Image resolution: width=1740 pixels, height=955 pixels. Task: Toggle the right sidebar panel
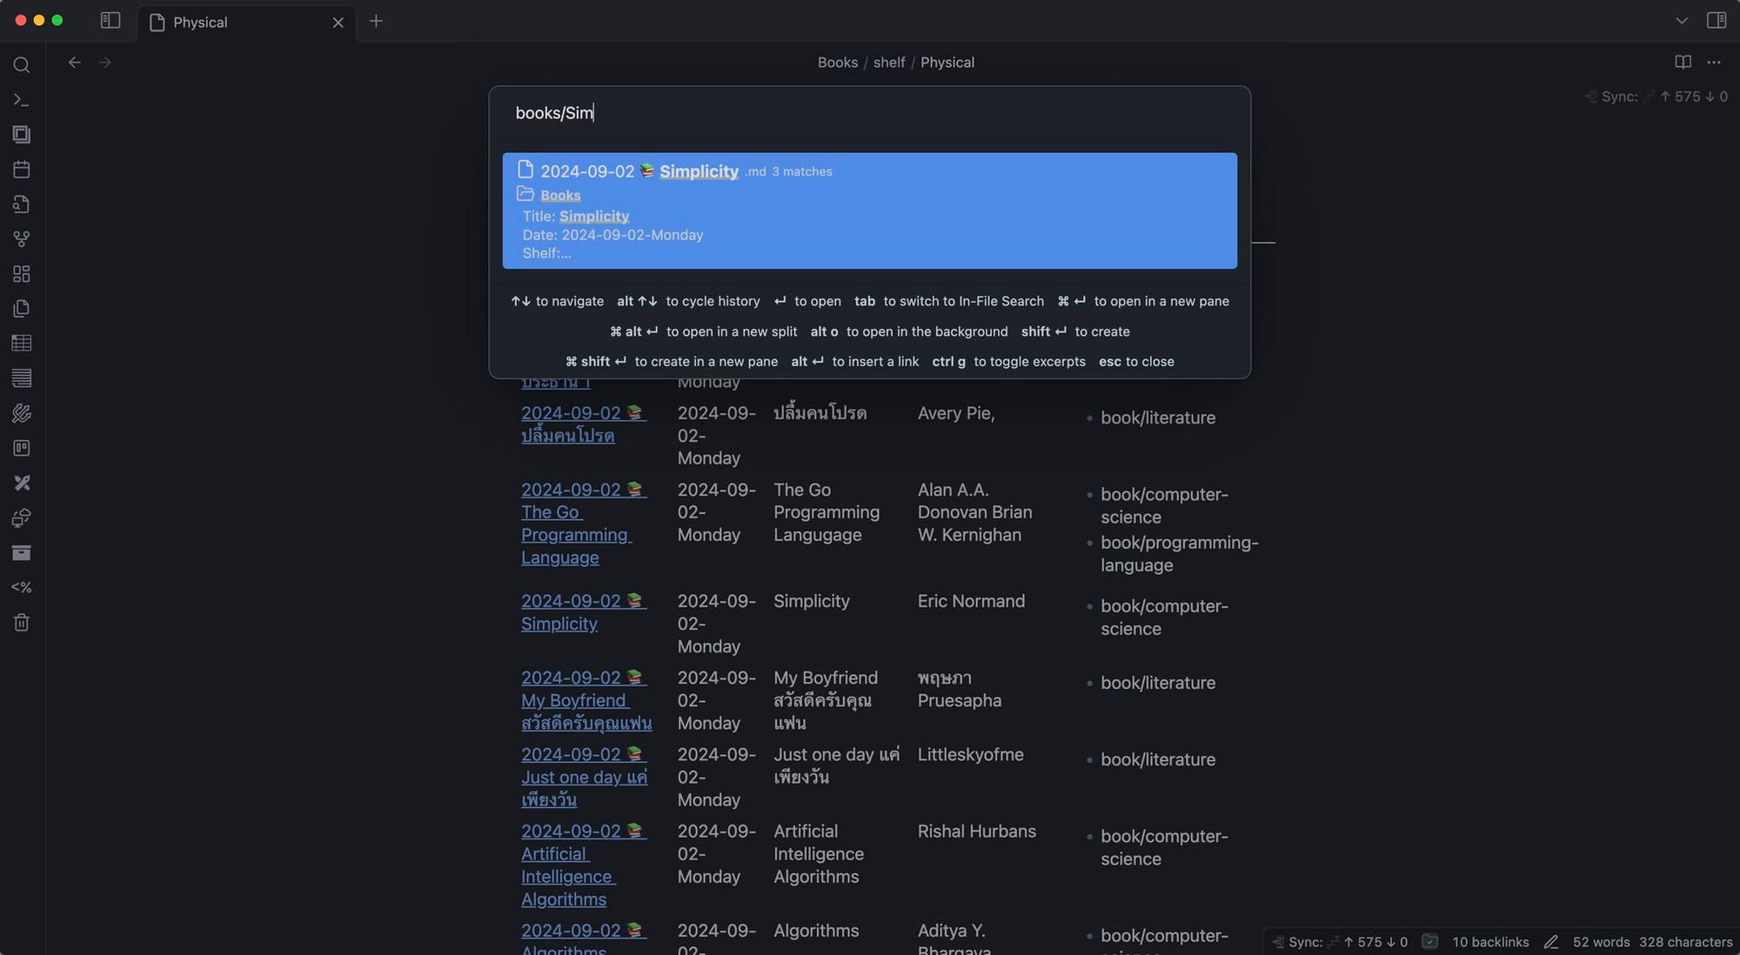pyautogui.click(x=1716, y=20)
